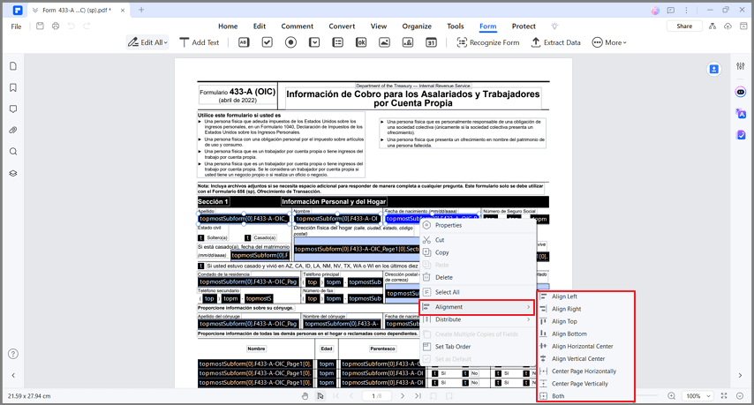Click the Add Text button
Image resolution: width=754 pixels, height=405 pixels.
pyautogui.click(x=199, y=42)
